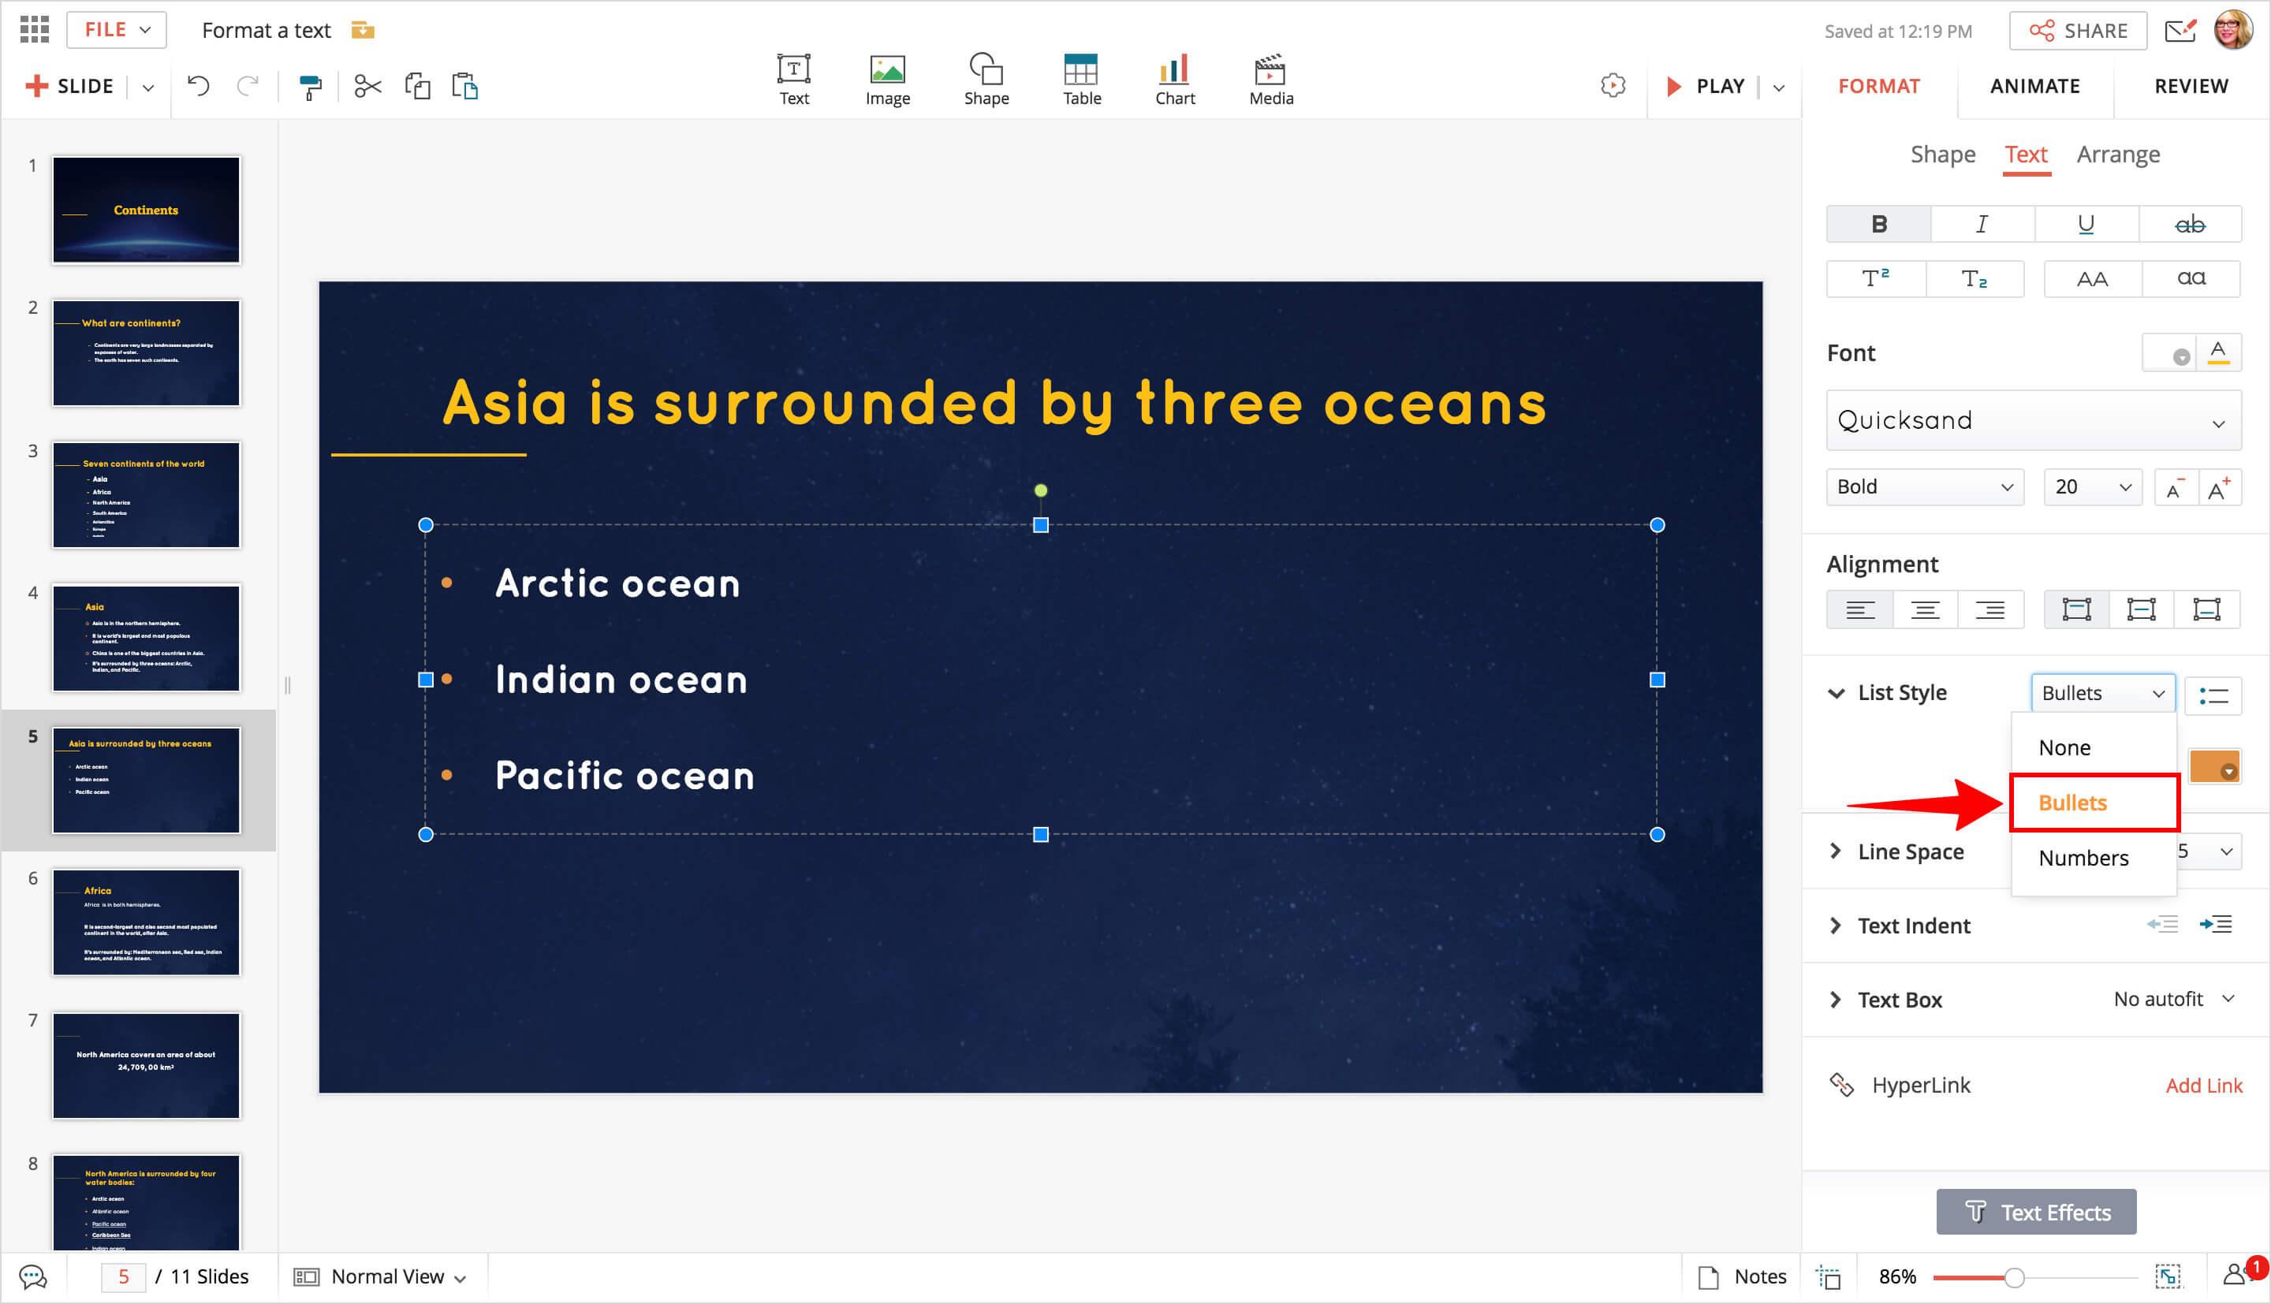The image size is (2271, 1304).
Task: Insert a Chart from toolbar
Action: (x=1174, y=80)
